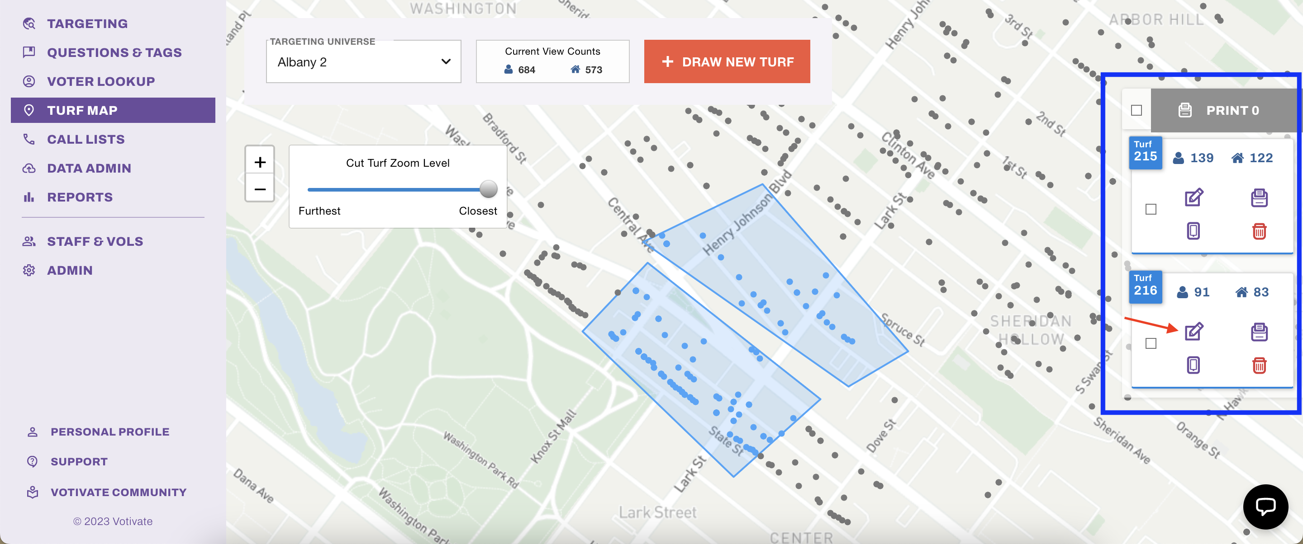Click the Current View Counts heading
This screenshot has height=544, width=1303.
(552, 52)
